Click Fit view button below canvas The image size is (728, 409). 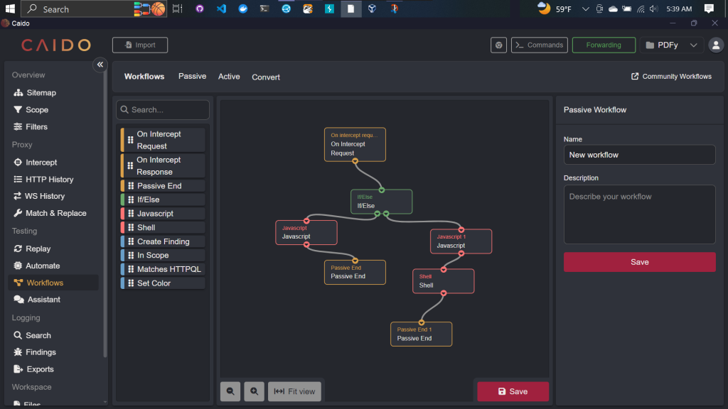295,391
